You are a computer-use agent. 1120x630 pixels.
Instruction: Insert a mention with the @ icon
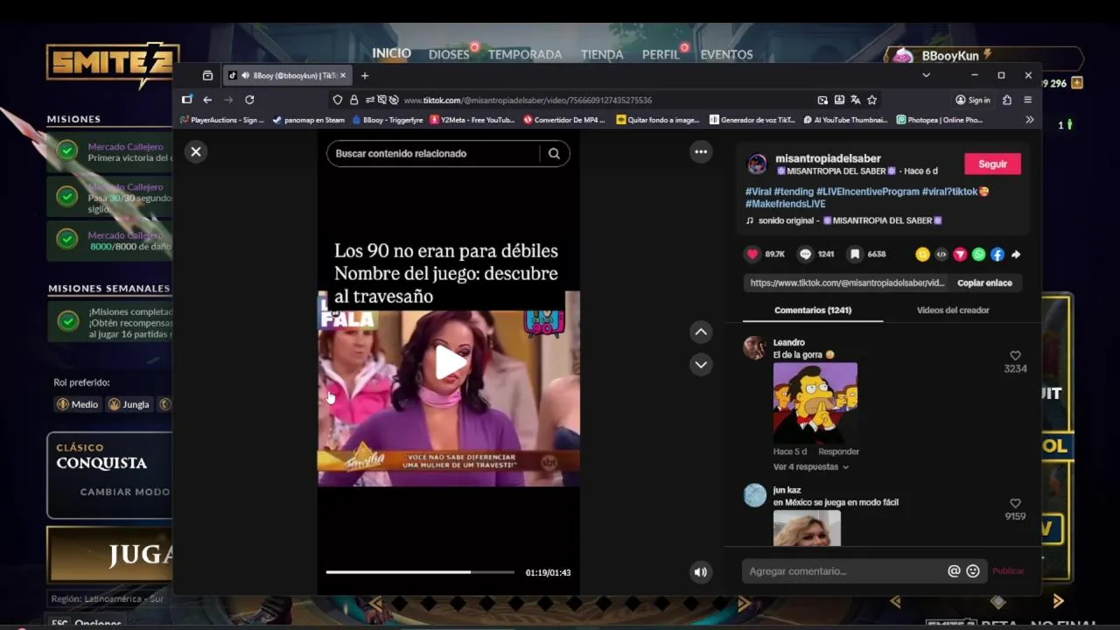click(x=954, y=571)
